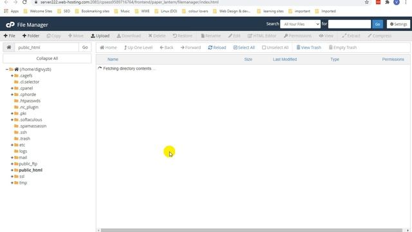Sort by Size column header
Screen dimensions: 412x232
click(x=248, y=59)
